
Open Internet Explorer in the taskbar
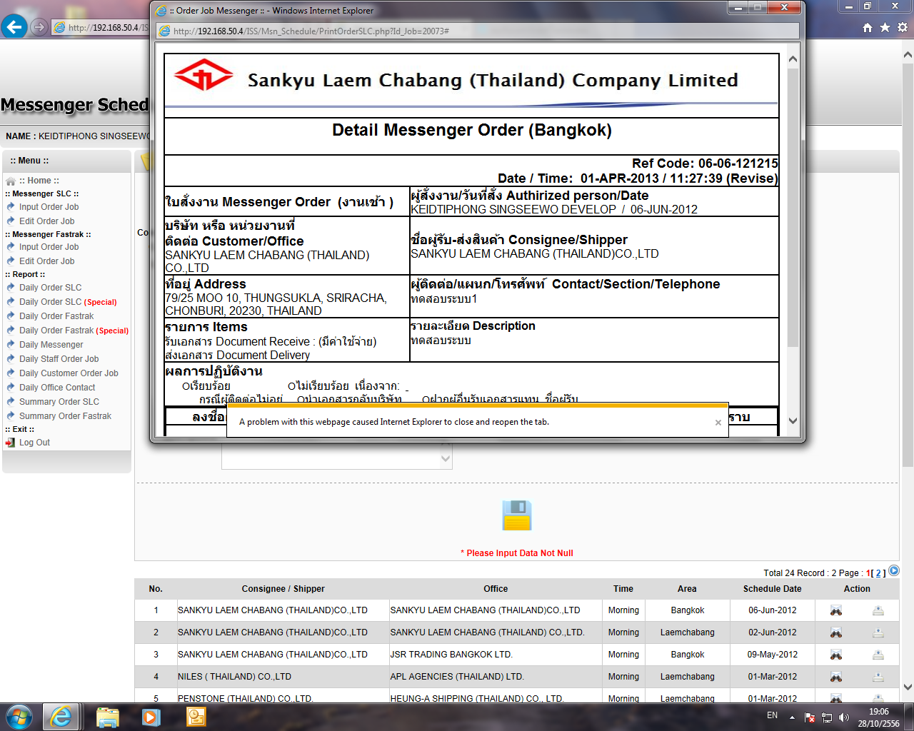click(61, 717)
